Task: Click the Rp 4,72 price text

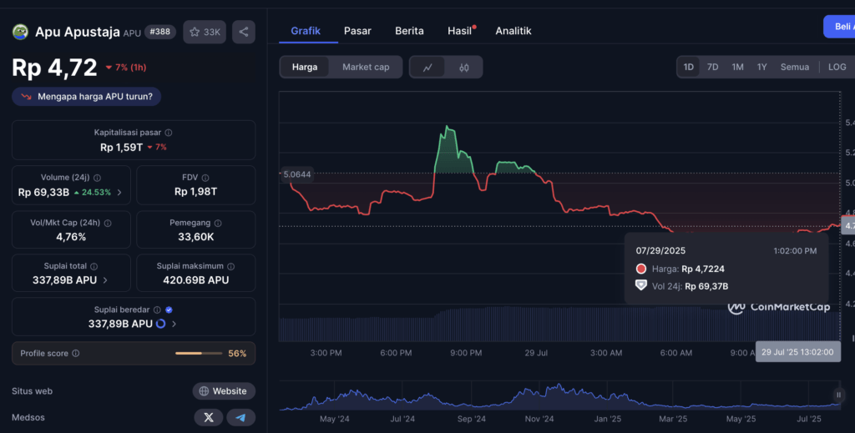Action: (x=54, y=67)
